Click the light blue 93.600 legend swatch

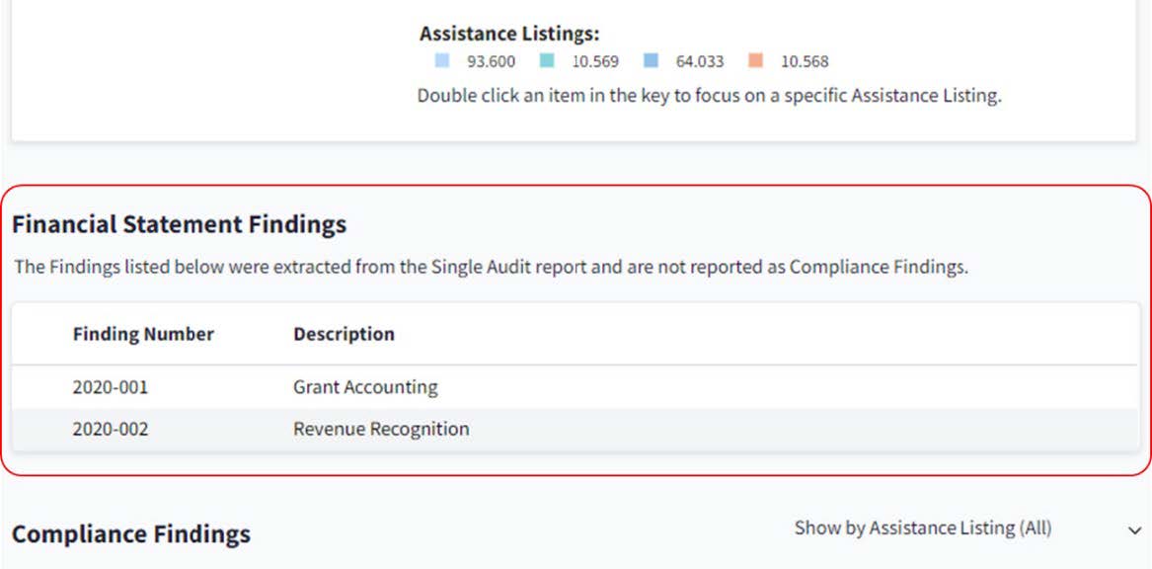442,61
